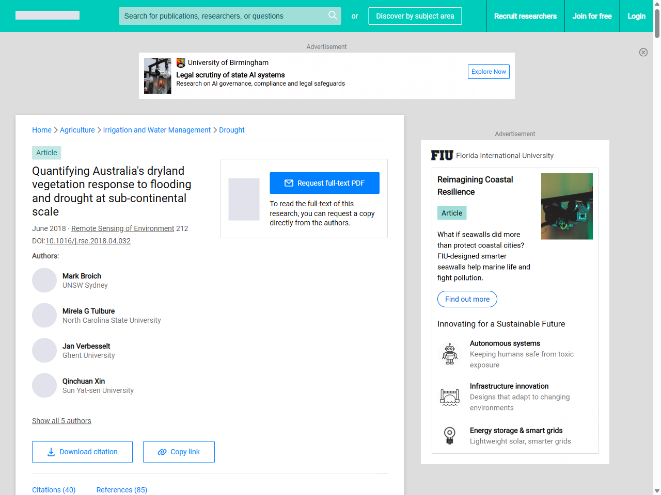Select the download icon on Download citation
Viewport: 661px width, 495px height.
(x=50, y=452)
